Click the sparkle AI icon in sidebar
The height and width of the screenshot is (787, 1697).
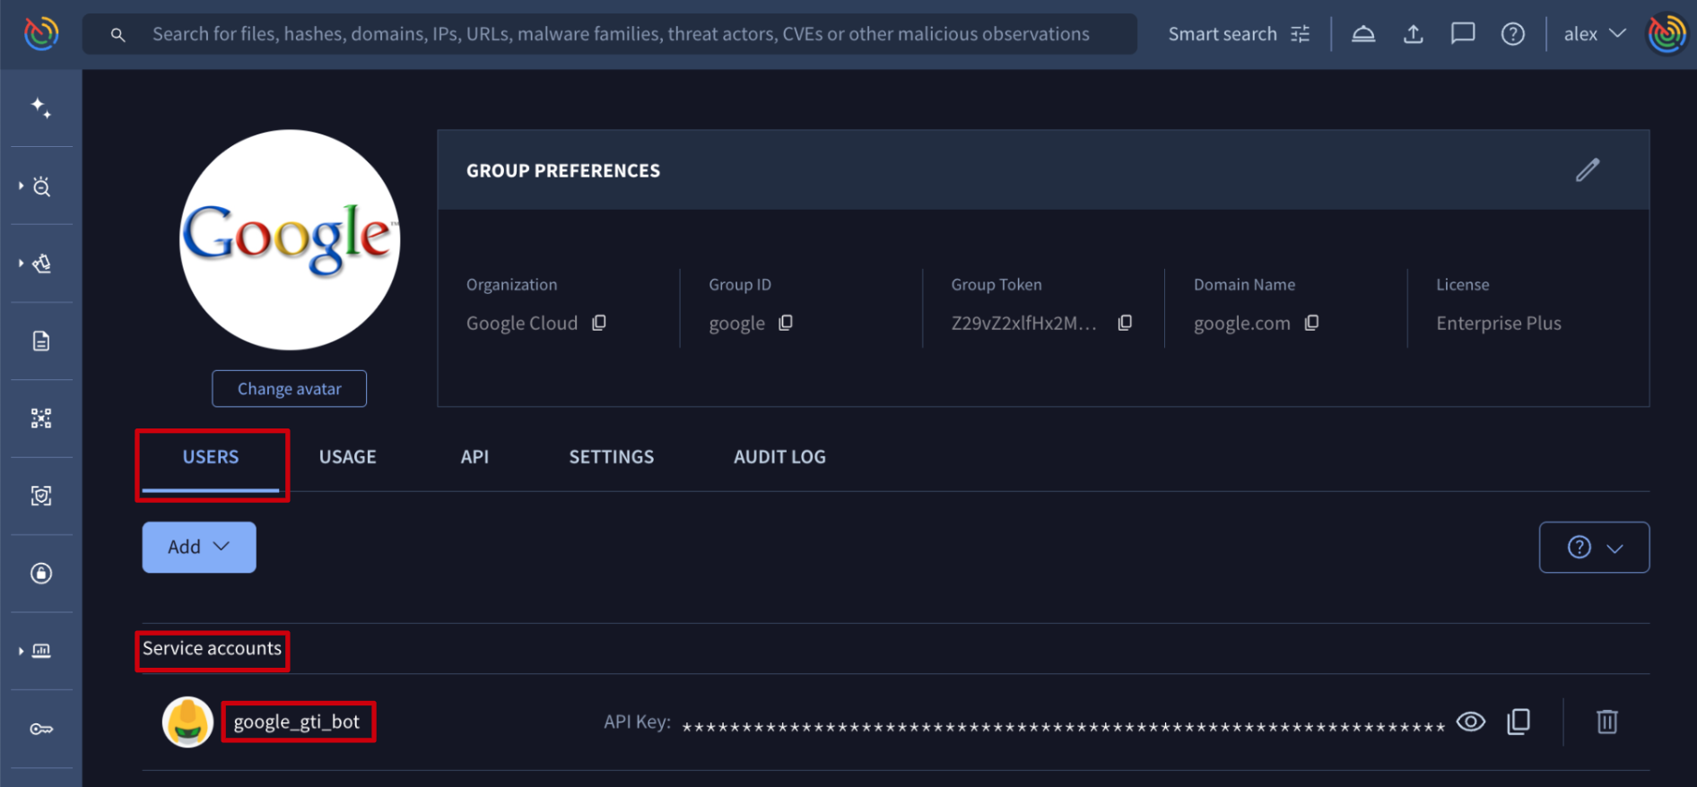pyautogui.click(x=41, y=108)
